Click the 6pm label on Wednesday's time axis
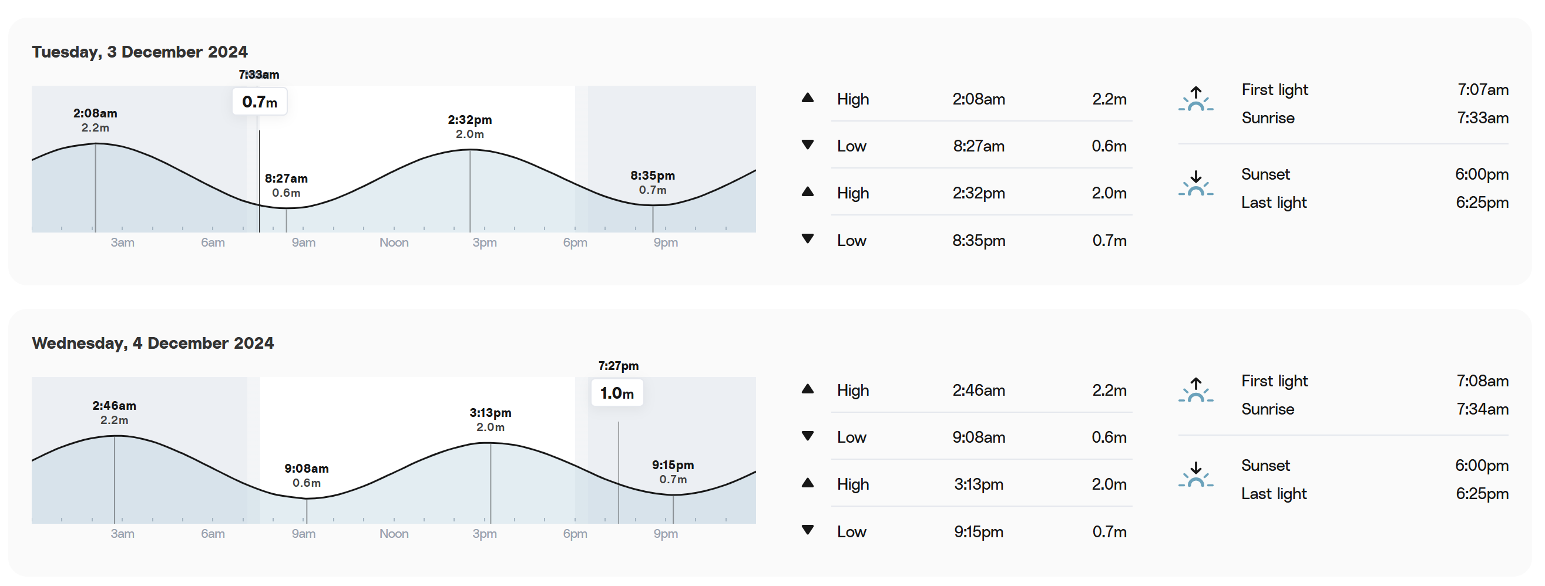Image resolution: width=1545 pixels, height=586 pixels. pos(575,534)
